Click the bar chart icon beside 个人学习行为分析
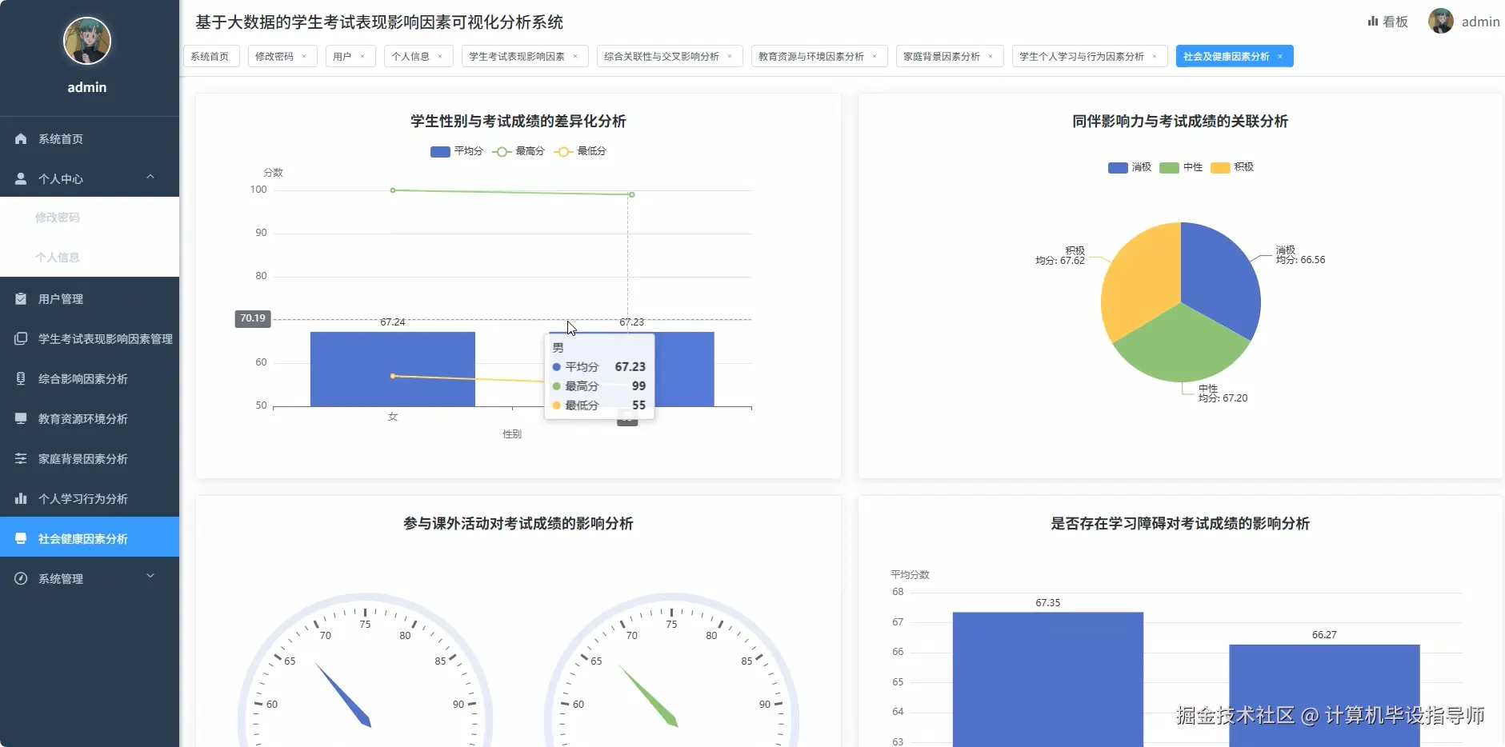 click(21, 499)
